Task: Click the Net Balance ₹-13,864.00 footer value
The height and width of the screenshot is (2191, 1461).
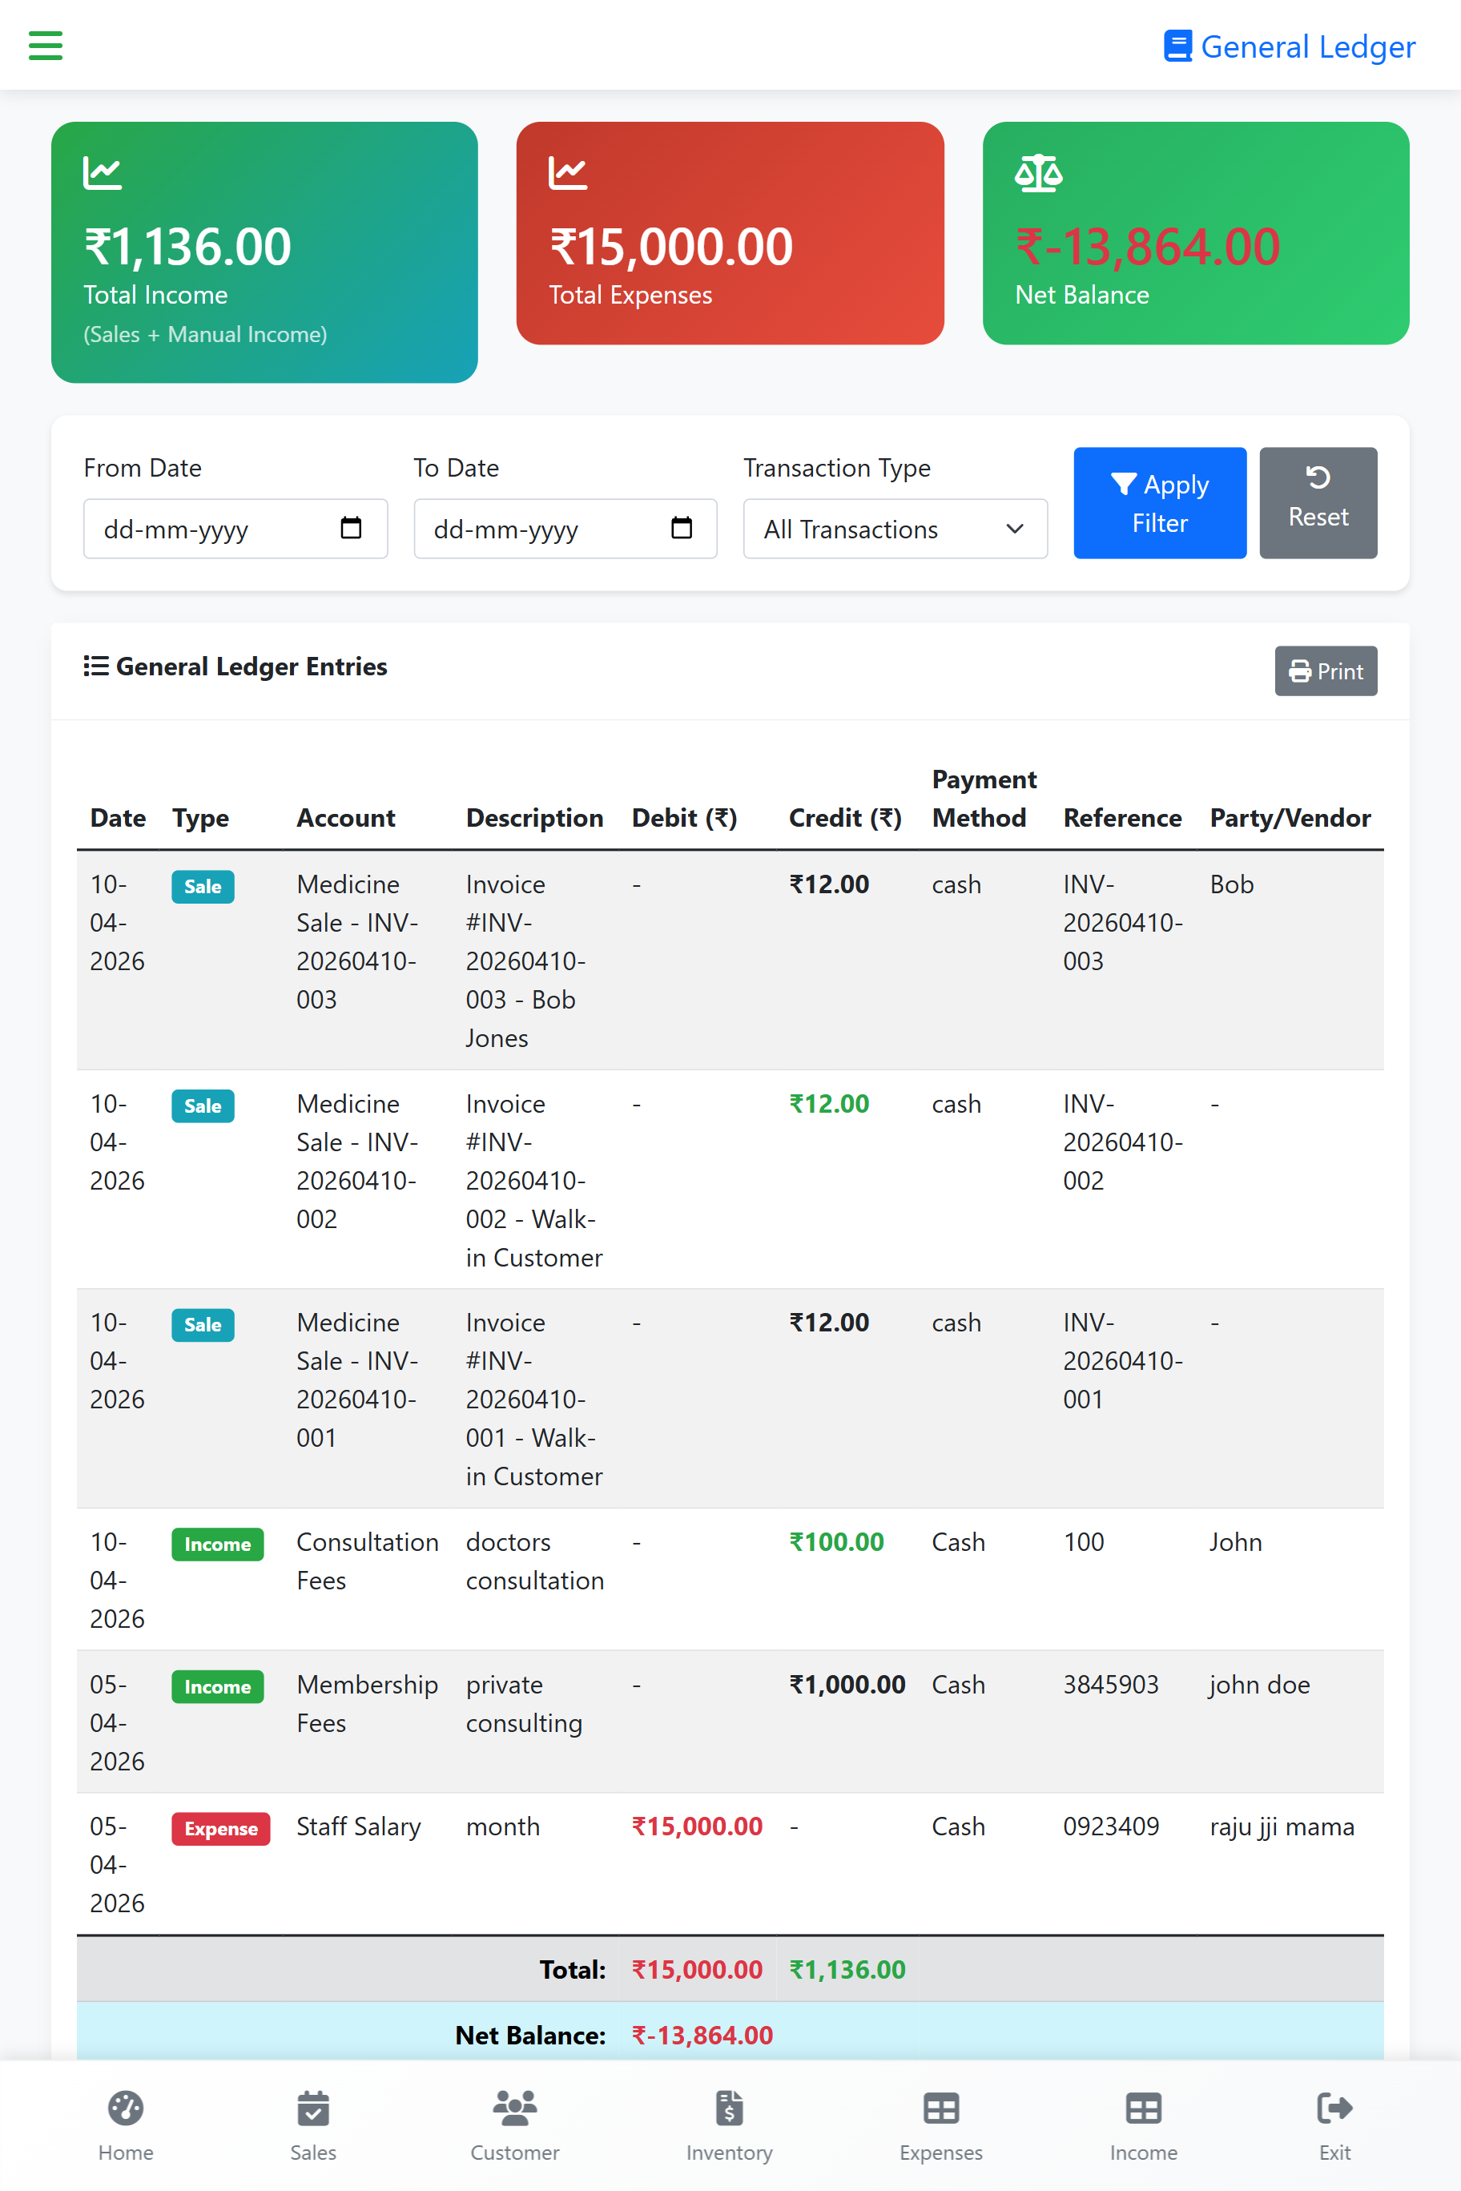Action: [702, 2036]
